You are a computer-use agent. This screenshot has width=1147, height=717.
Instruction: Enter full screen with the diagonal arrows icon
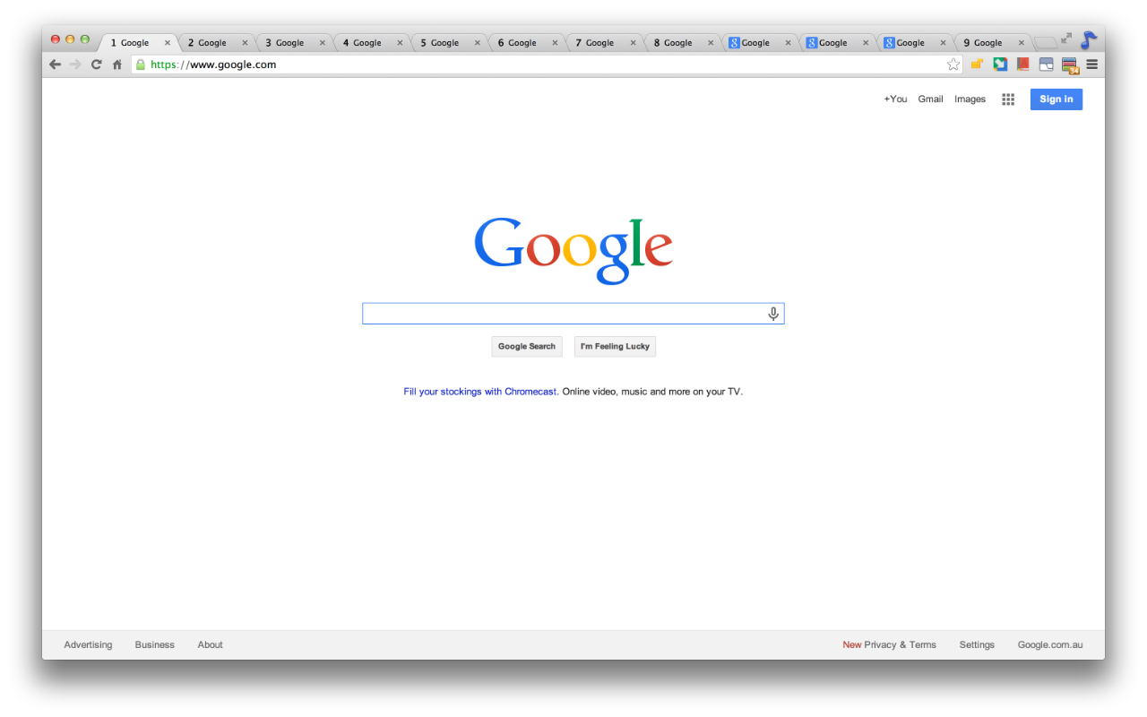click(x=1065, y=39)
